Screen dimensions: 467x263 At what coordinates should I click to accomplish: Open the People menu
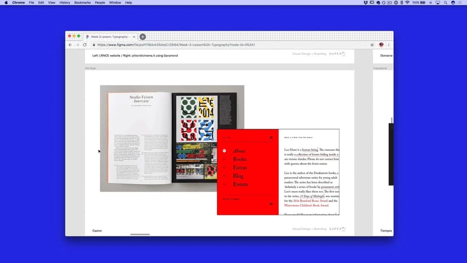tap(100, 3)
